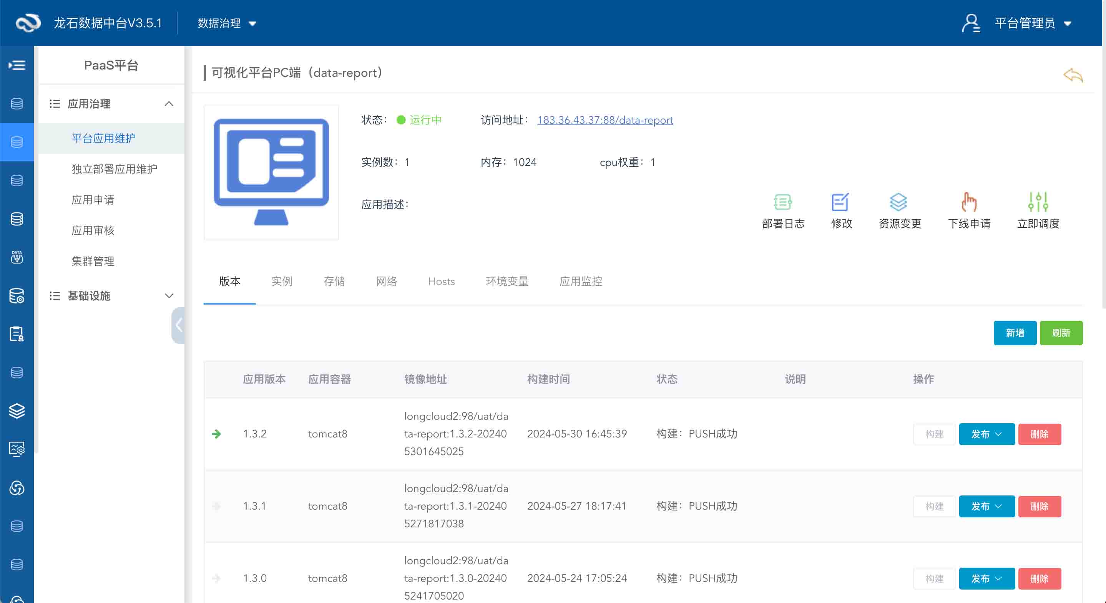Click the 构建时间 column header
This screenshot has height=603, width=1106.
548,379
